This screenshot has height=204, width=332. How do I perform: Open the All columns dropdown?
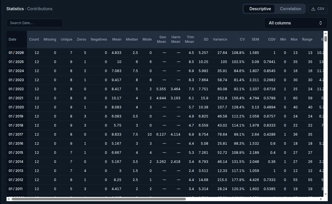point(296,23)
